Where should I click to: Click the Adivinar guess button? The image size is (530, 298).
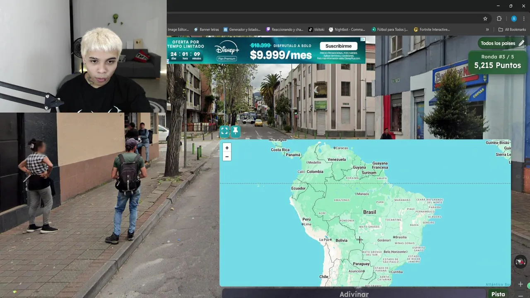click(x=354, y=294)
